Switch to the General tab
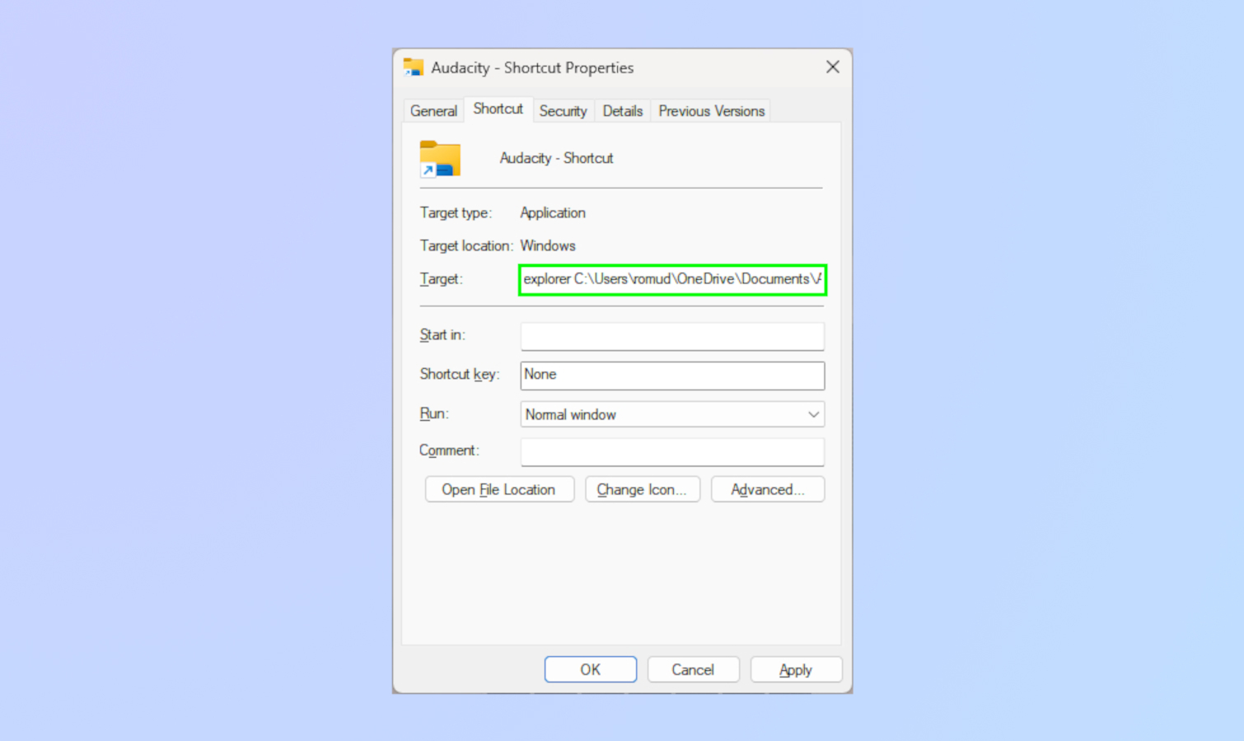The height and width of the screenshot is (741, 1244). coord(433,111)
